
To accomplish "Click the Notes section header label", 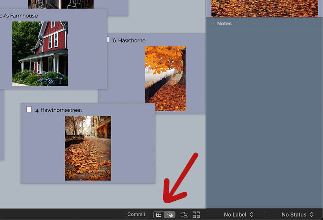I will pyautogui.click(x=224, y=24).
